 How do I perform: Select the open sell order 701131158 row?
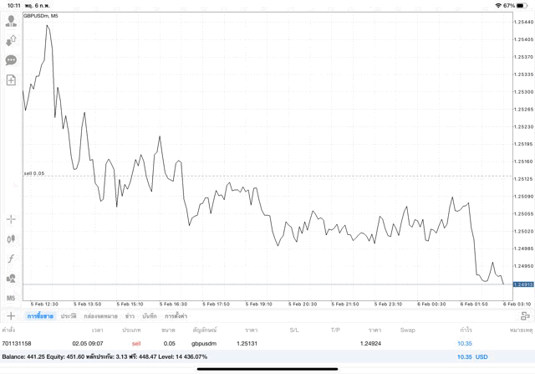pos(251,343)
